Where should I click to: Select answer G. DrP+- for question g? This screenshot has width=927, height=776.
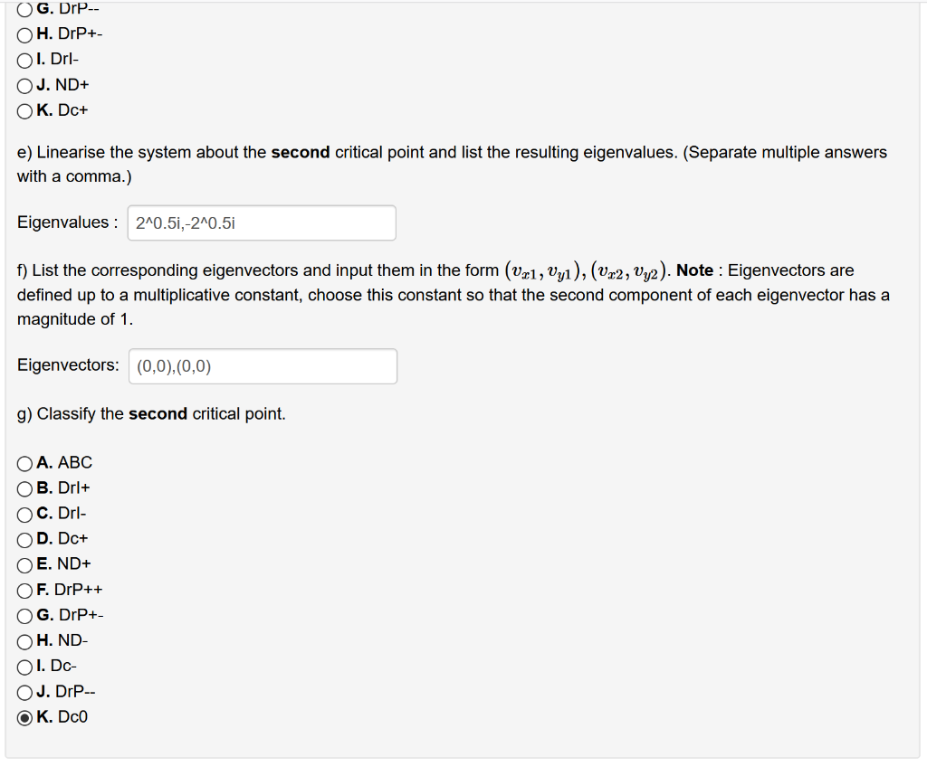23,614
